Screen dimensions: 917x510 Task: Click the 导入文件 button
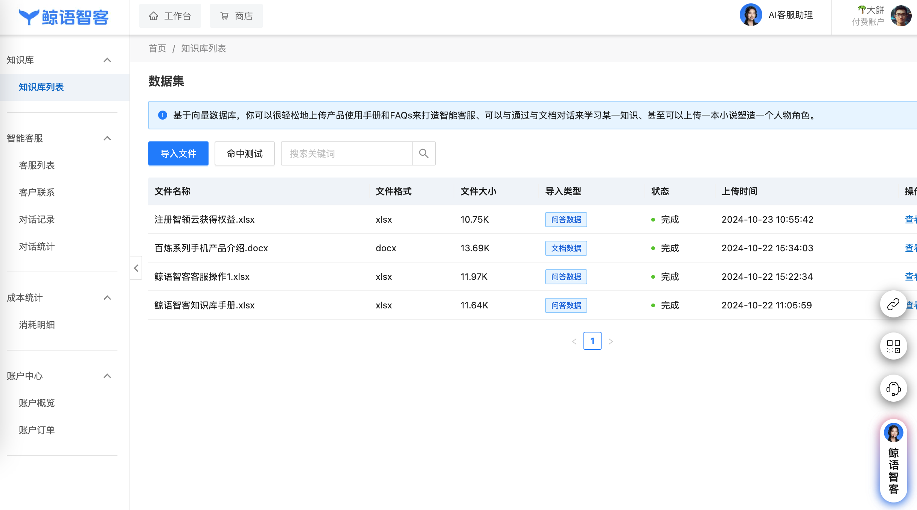(178, 153)
